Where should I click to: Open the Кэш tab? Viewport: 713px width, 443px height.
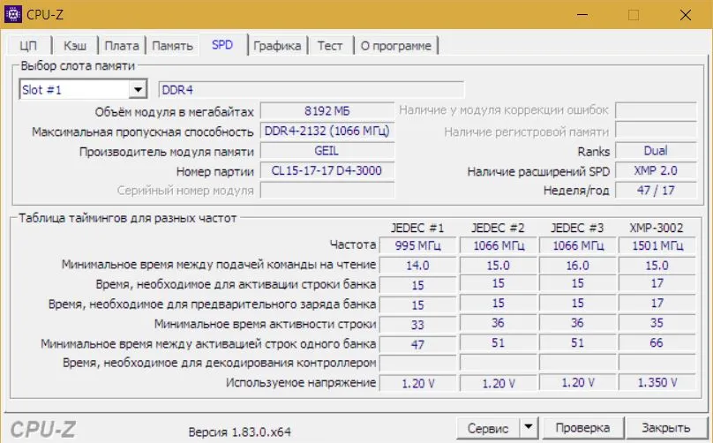[75, 46]
